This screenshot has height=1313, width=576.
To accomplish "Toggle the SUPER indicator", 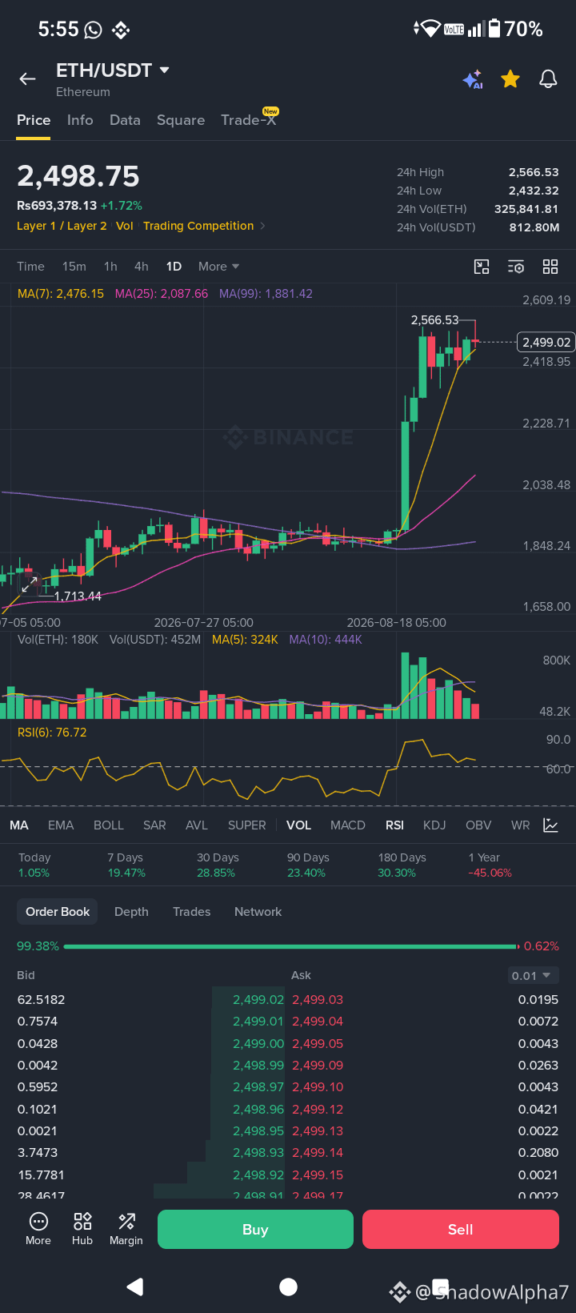I will pyautogui.click(x=247, y=825).
